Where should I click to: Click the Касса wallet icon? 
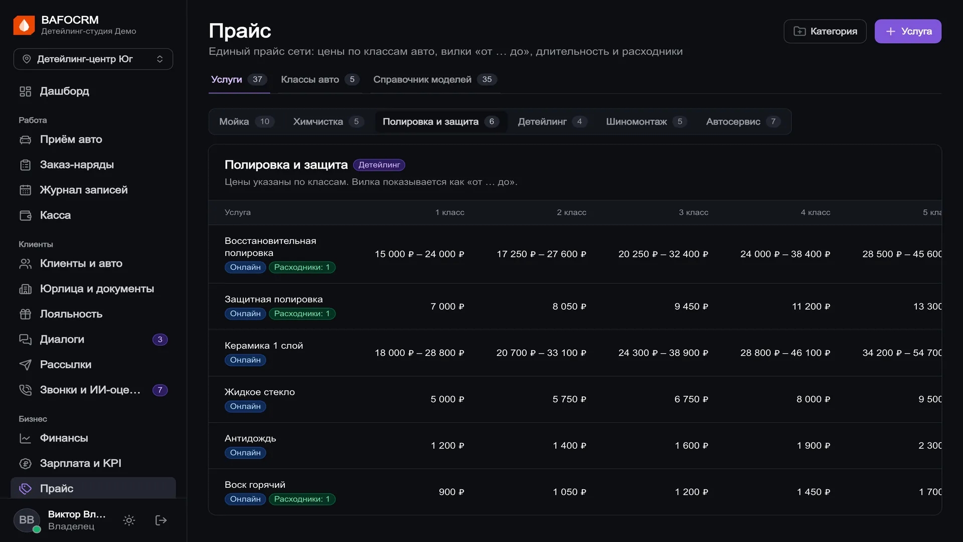pos(25,215)
